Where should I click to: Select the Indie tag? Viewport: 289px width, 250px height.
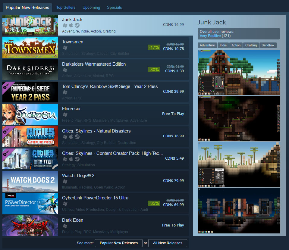coord(223,45)
